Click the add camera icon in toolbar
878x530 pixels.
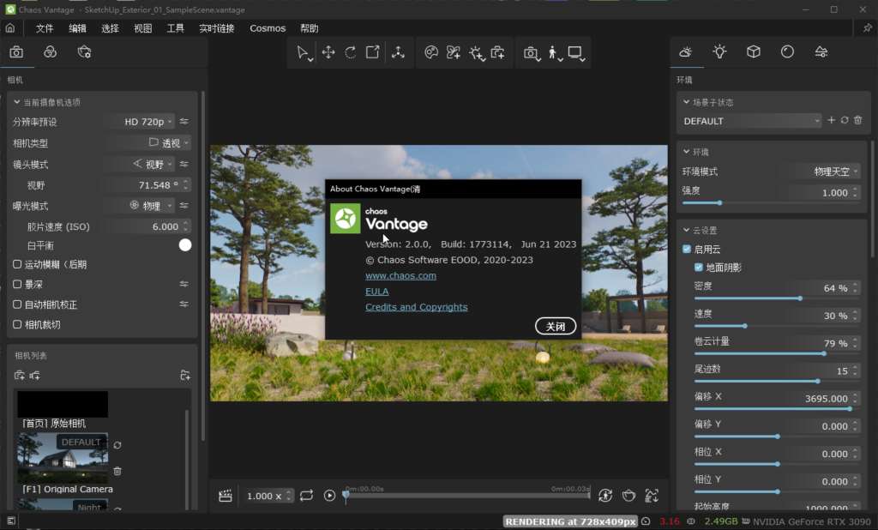coord(498,52)
